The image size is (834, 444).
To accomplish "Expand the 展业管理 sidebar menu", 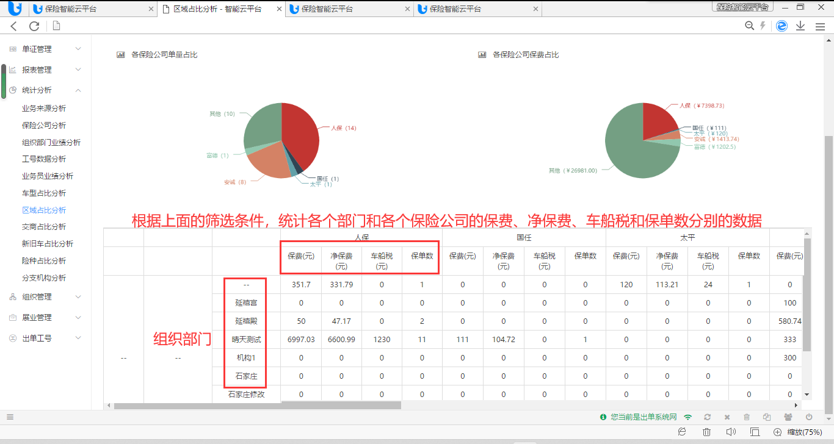I will (46, 317).
